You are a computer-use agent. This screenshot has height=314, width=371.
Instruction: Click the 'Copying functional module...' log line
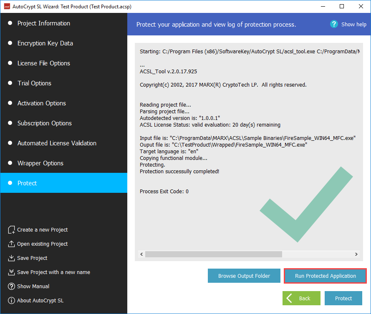(174, 158)
